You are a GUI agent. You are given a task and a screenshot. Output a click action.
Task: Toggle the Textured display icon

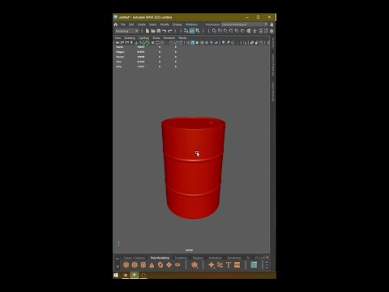[207, 43]
